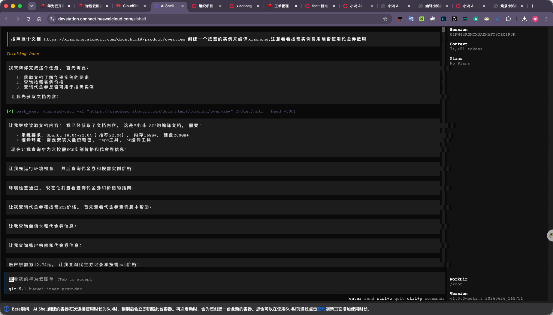Screen dimensions: 553x315
Task: Go forward to the next page
Action: (18, 19)
